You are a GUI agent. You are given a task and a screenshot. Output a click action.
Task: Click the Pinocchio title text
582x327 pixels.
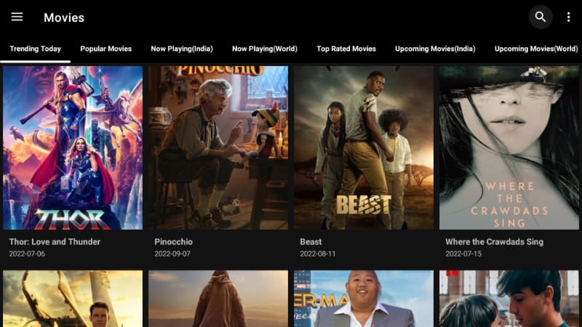click(173, 242)
